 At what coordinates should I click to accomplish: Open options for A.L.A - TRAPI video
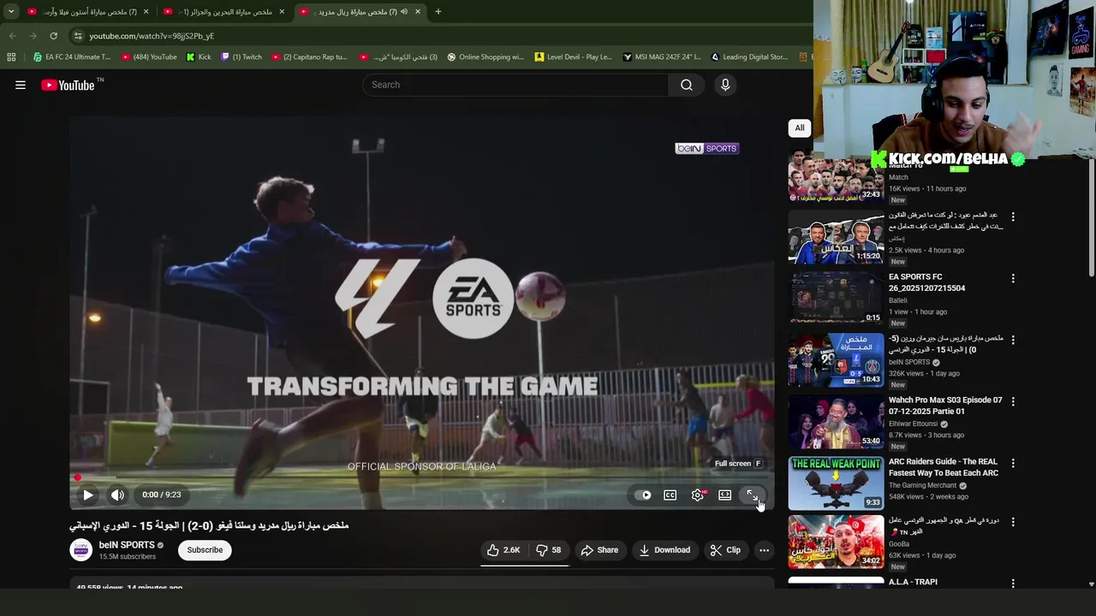1013,583
